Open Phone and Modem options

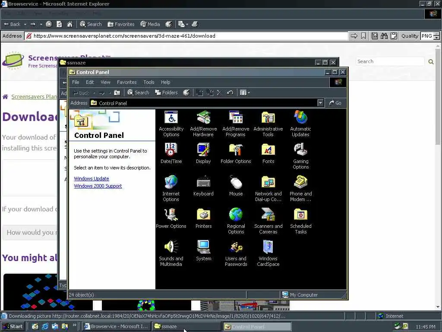tap(300, 188)
